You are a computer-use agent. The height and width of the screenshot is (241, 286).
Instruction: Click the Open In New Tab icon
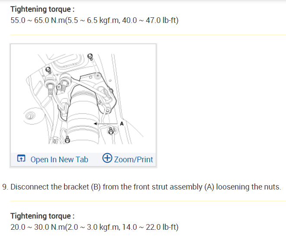tap(21, 159)
